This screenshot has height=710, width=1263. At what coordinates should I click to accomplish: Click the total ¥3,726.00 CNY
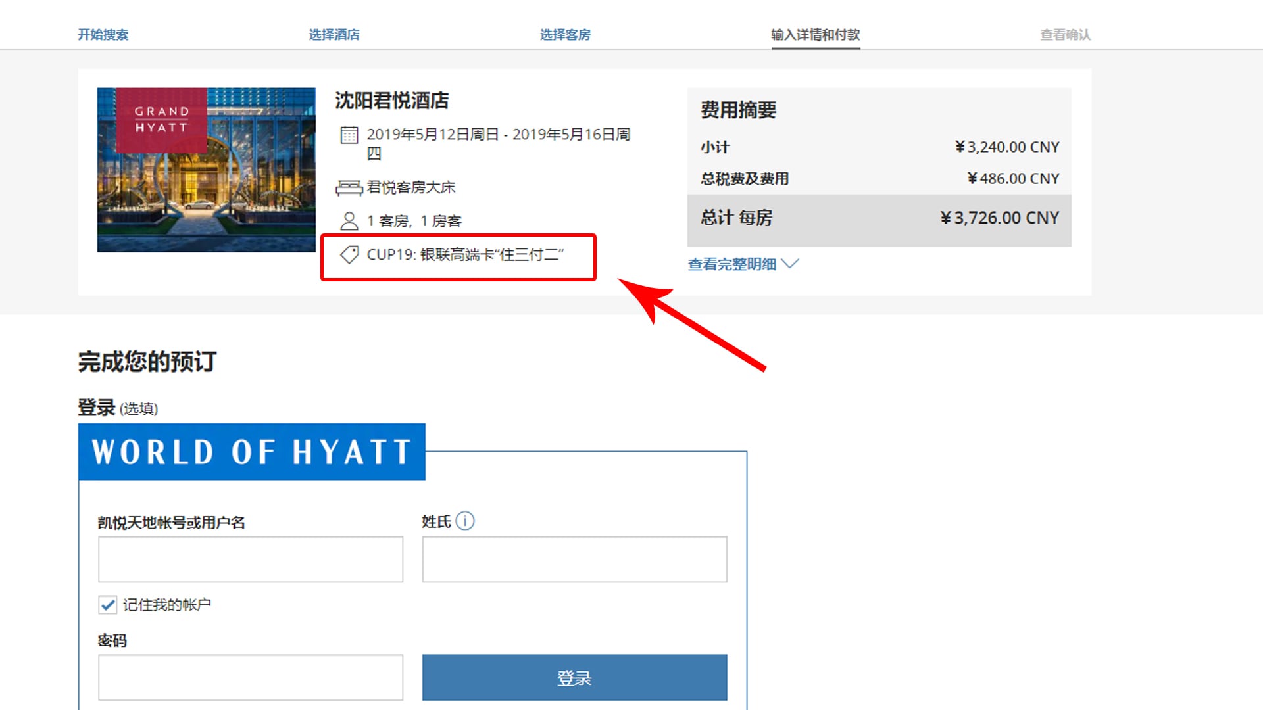(x=999, y=218)
